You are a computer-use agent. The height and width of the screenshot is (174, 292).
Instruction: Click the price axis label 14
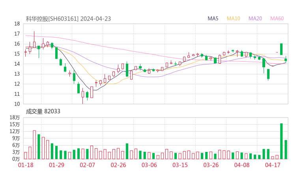pyautogui.click(x=17, y=64)
